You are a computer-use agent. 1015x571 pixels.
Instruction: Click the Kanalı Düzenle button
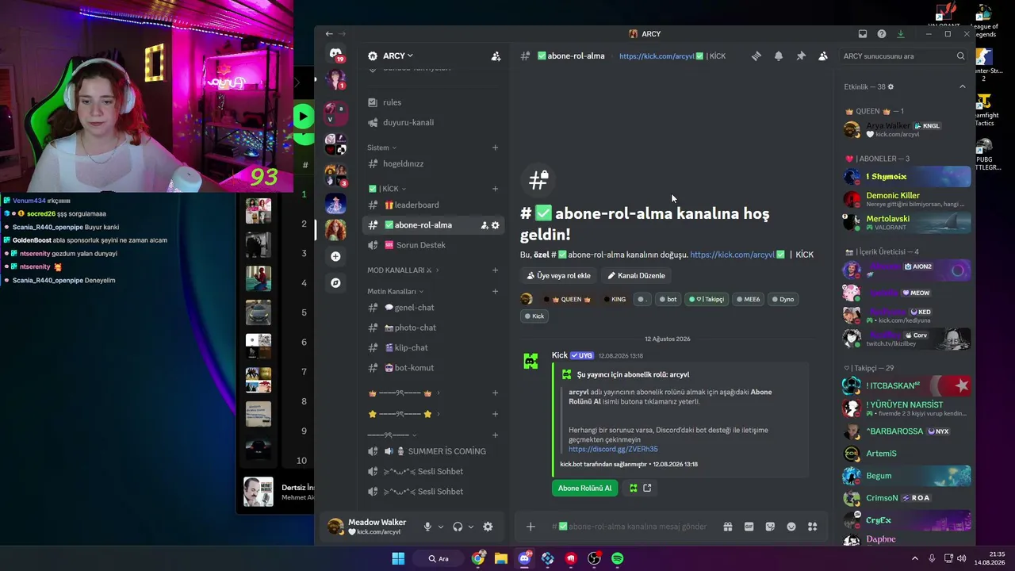pos(637,275)
